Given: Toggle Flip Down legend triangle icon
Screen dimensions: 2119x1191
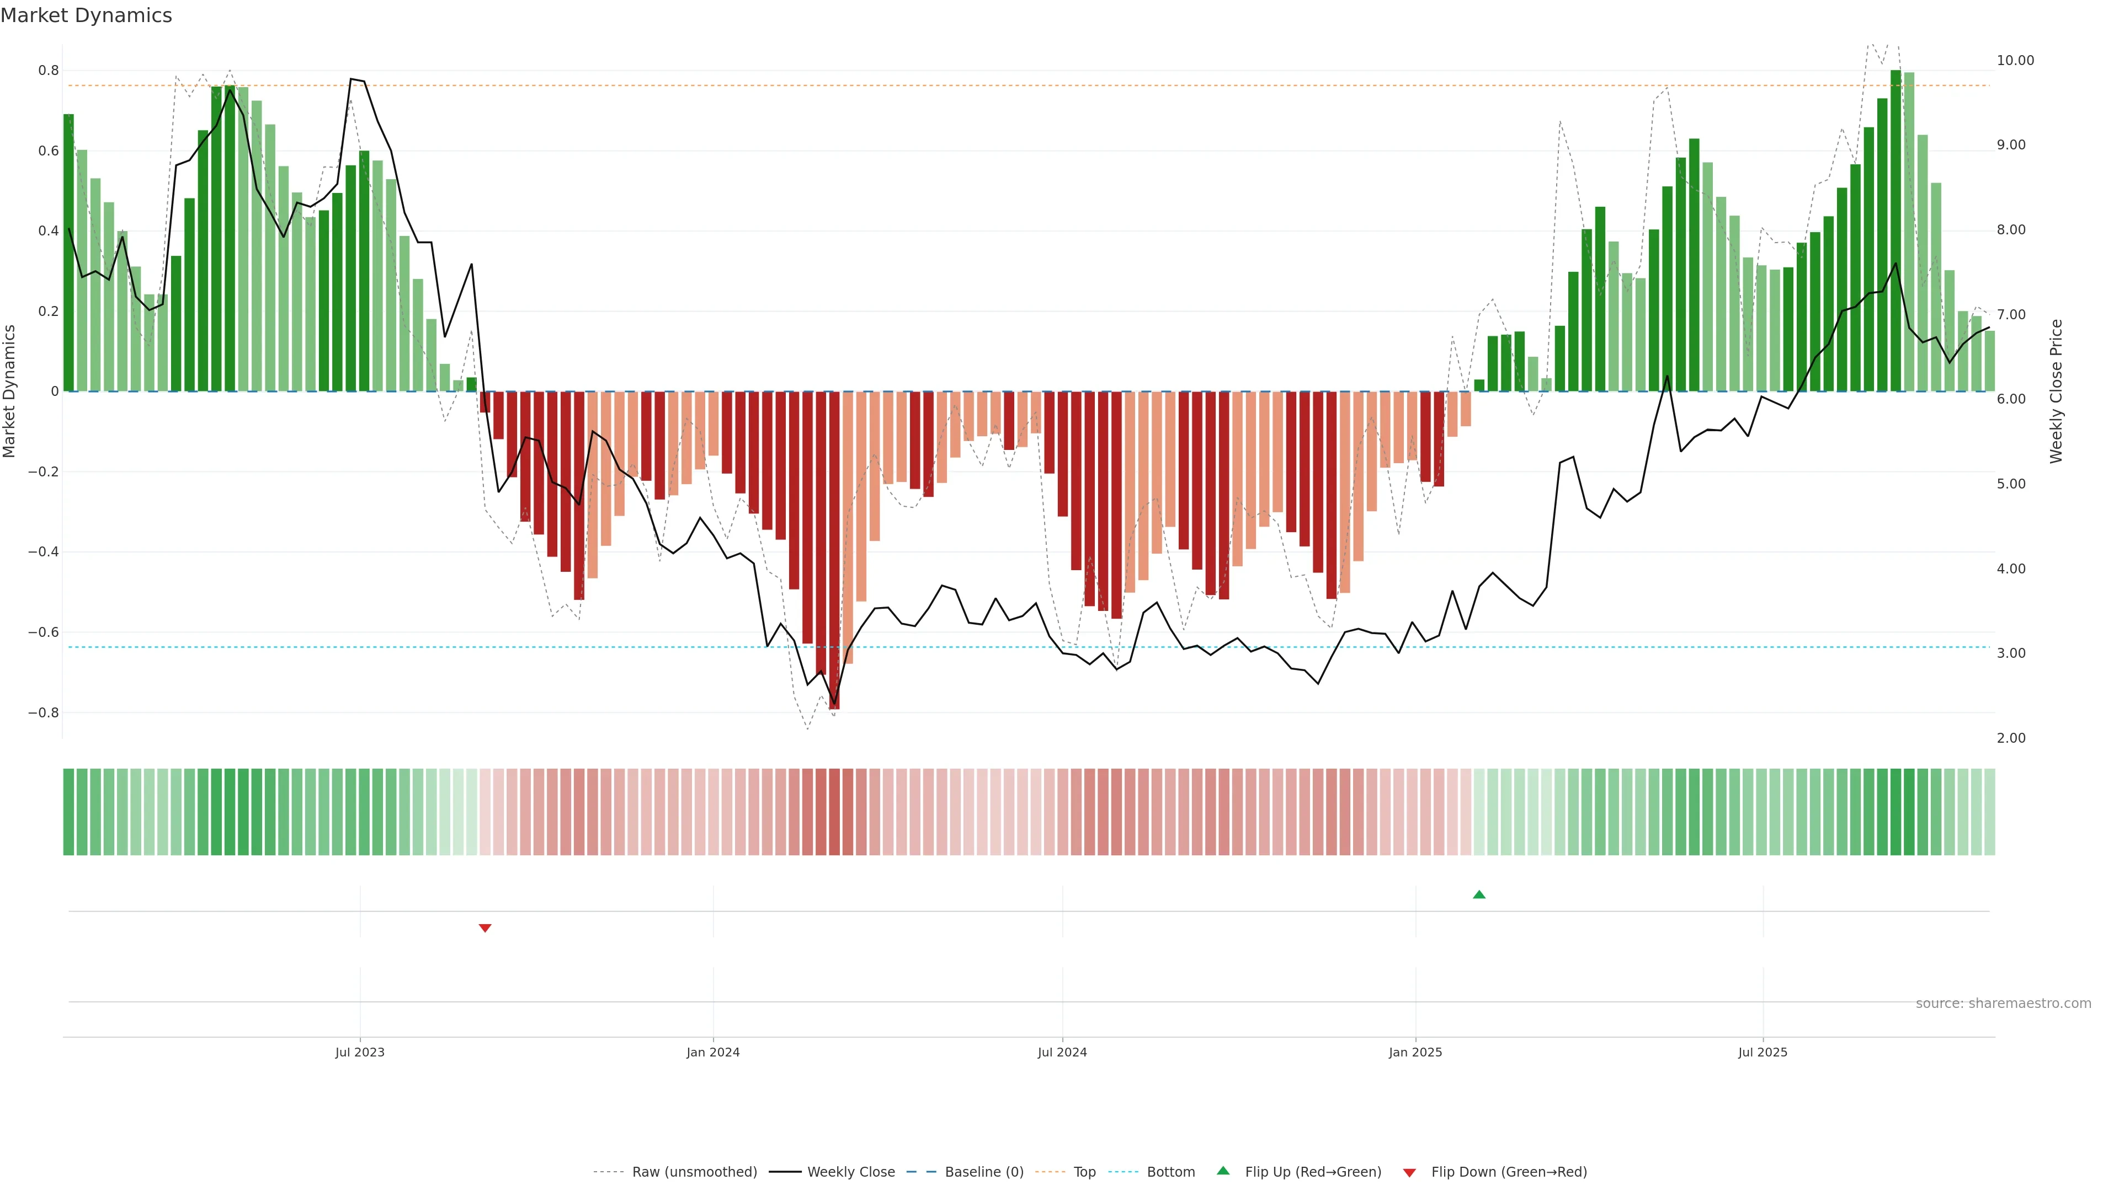Looking at the screenshot, I should [1409, 1172].
